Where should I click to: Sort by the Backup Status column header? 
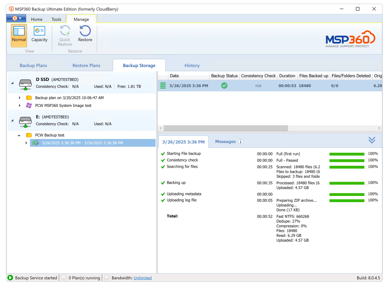point(225,76)
